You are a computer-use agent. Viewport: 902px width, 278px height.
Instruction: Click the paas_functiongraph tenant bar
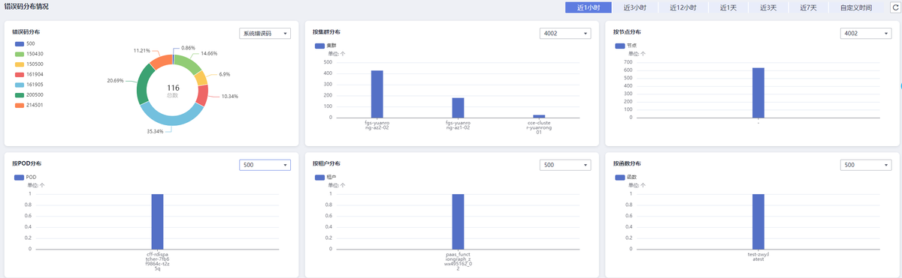coord(458,221)
